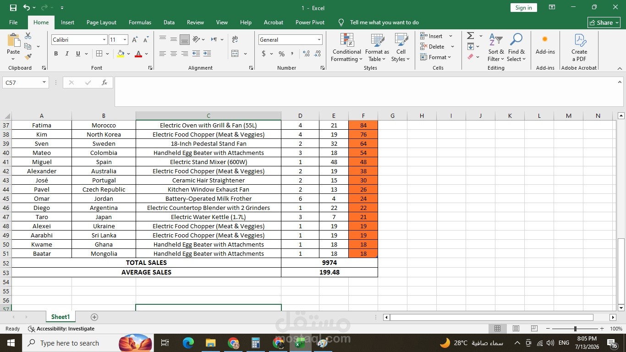Open the font size dropdown
Screen dimensions: 626x352
click(x=125, y=40)
